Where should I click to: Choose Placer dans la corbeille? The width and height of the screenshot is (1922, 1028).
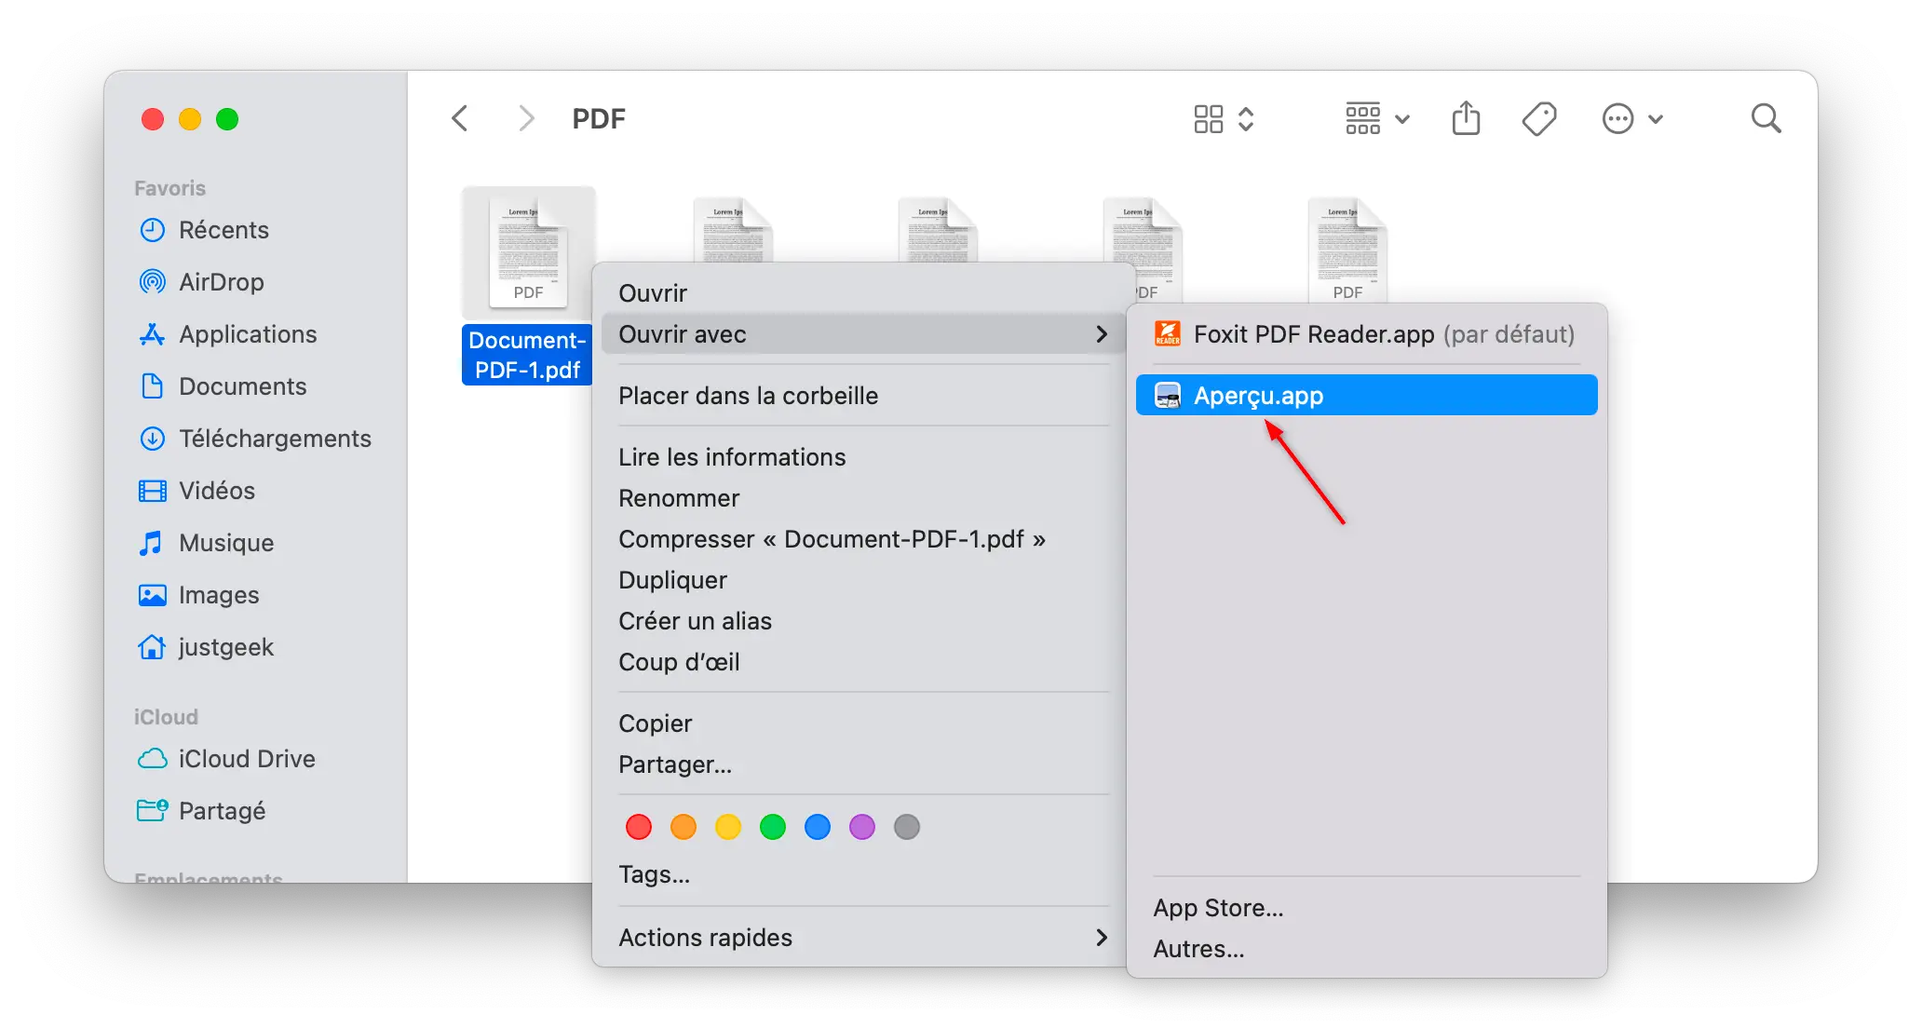[863, 396]
